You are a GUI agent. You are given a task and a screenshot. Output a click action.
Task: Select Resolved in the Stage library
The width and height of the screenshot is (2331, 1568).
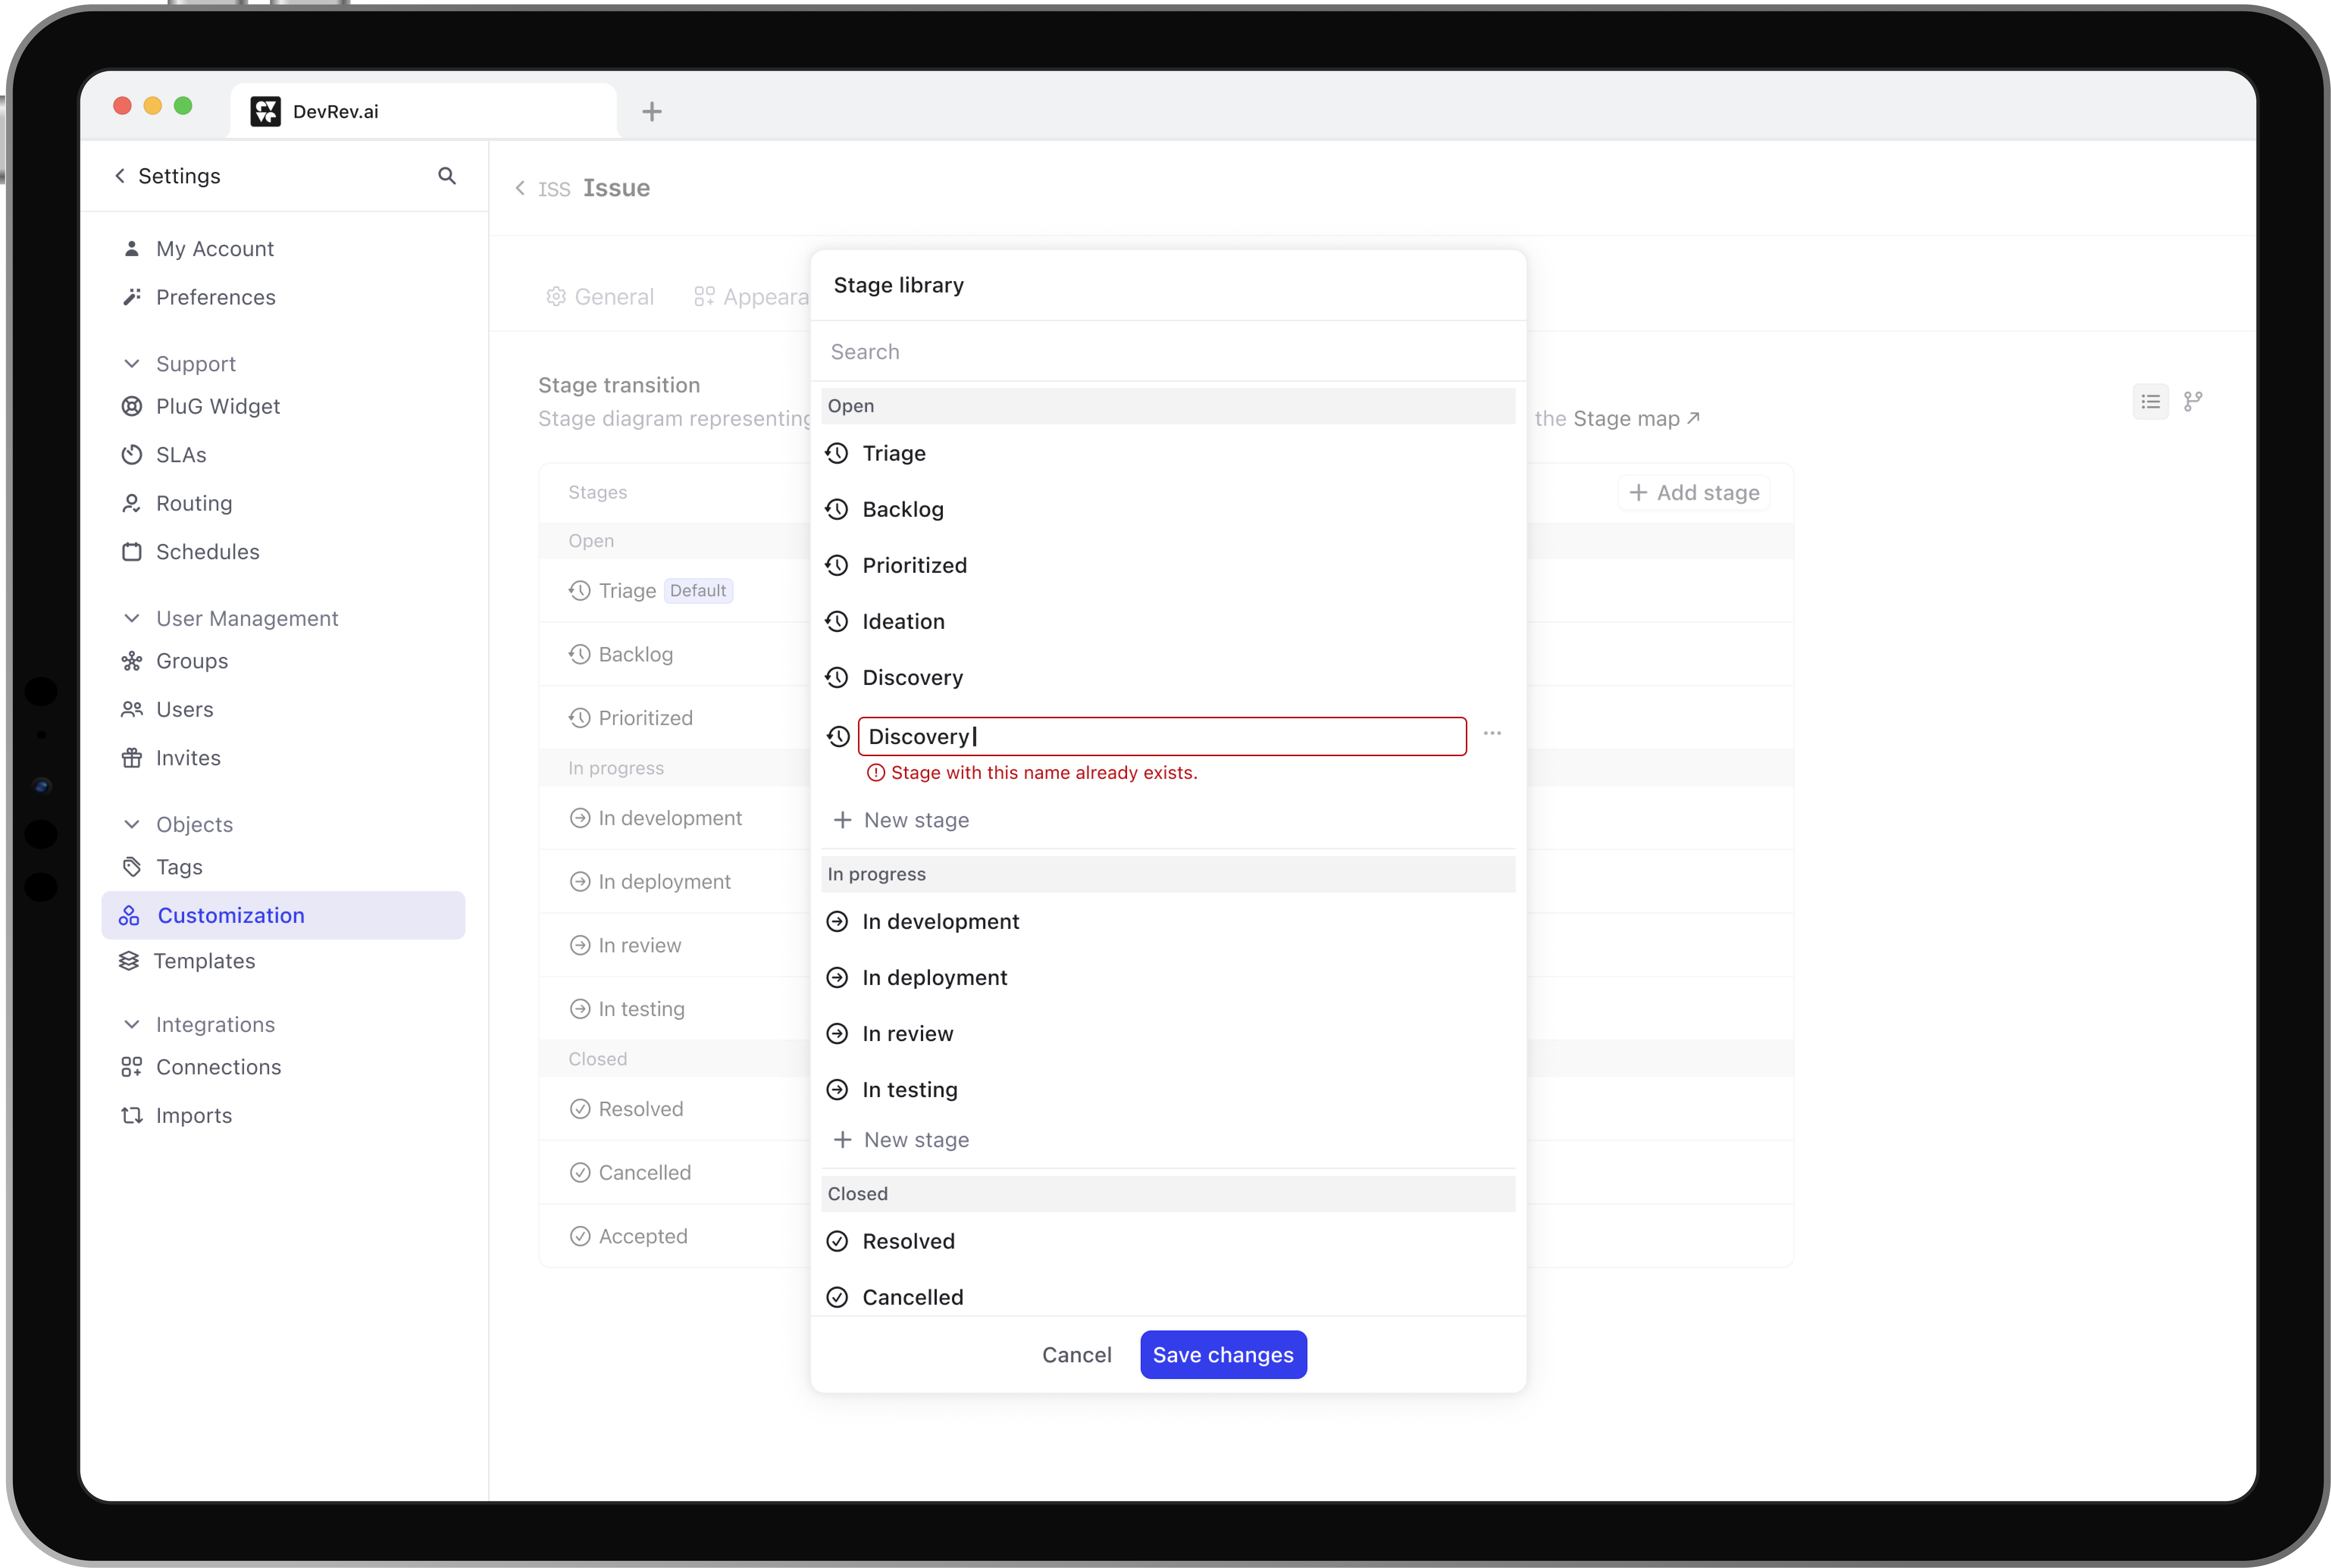1168,1241
